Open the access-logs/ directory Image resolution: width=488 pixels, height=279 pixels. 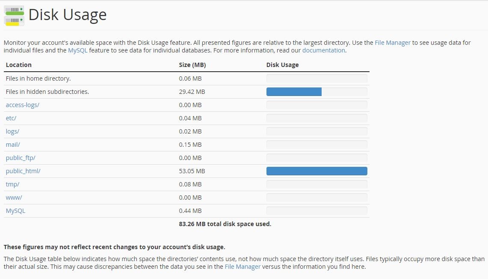22,105
